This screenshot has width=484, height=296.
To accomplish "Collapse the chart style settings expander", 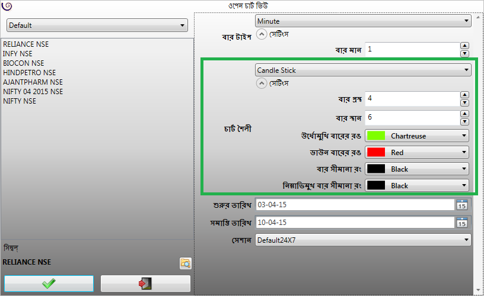I will (262, 83).
